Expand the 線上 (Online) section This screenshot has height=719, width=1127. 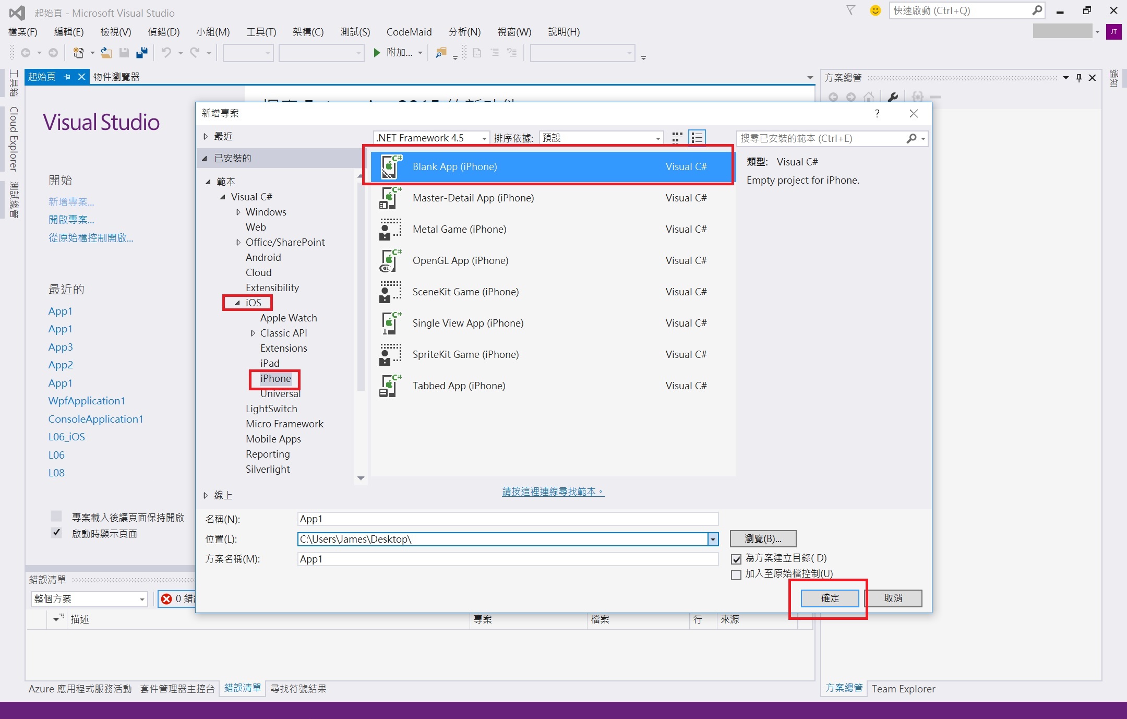tap(206, 495)
